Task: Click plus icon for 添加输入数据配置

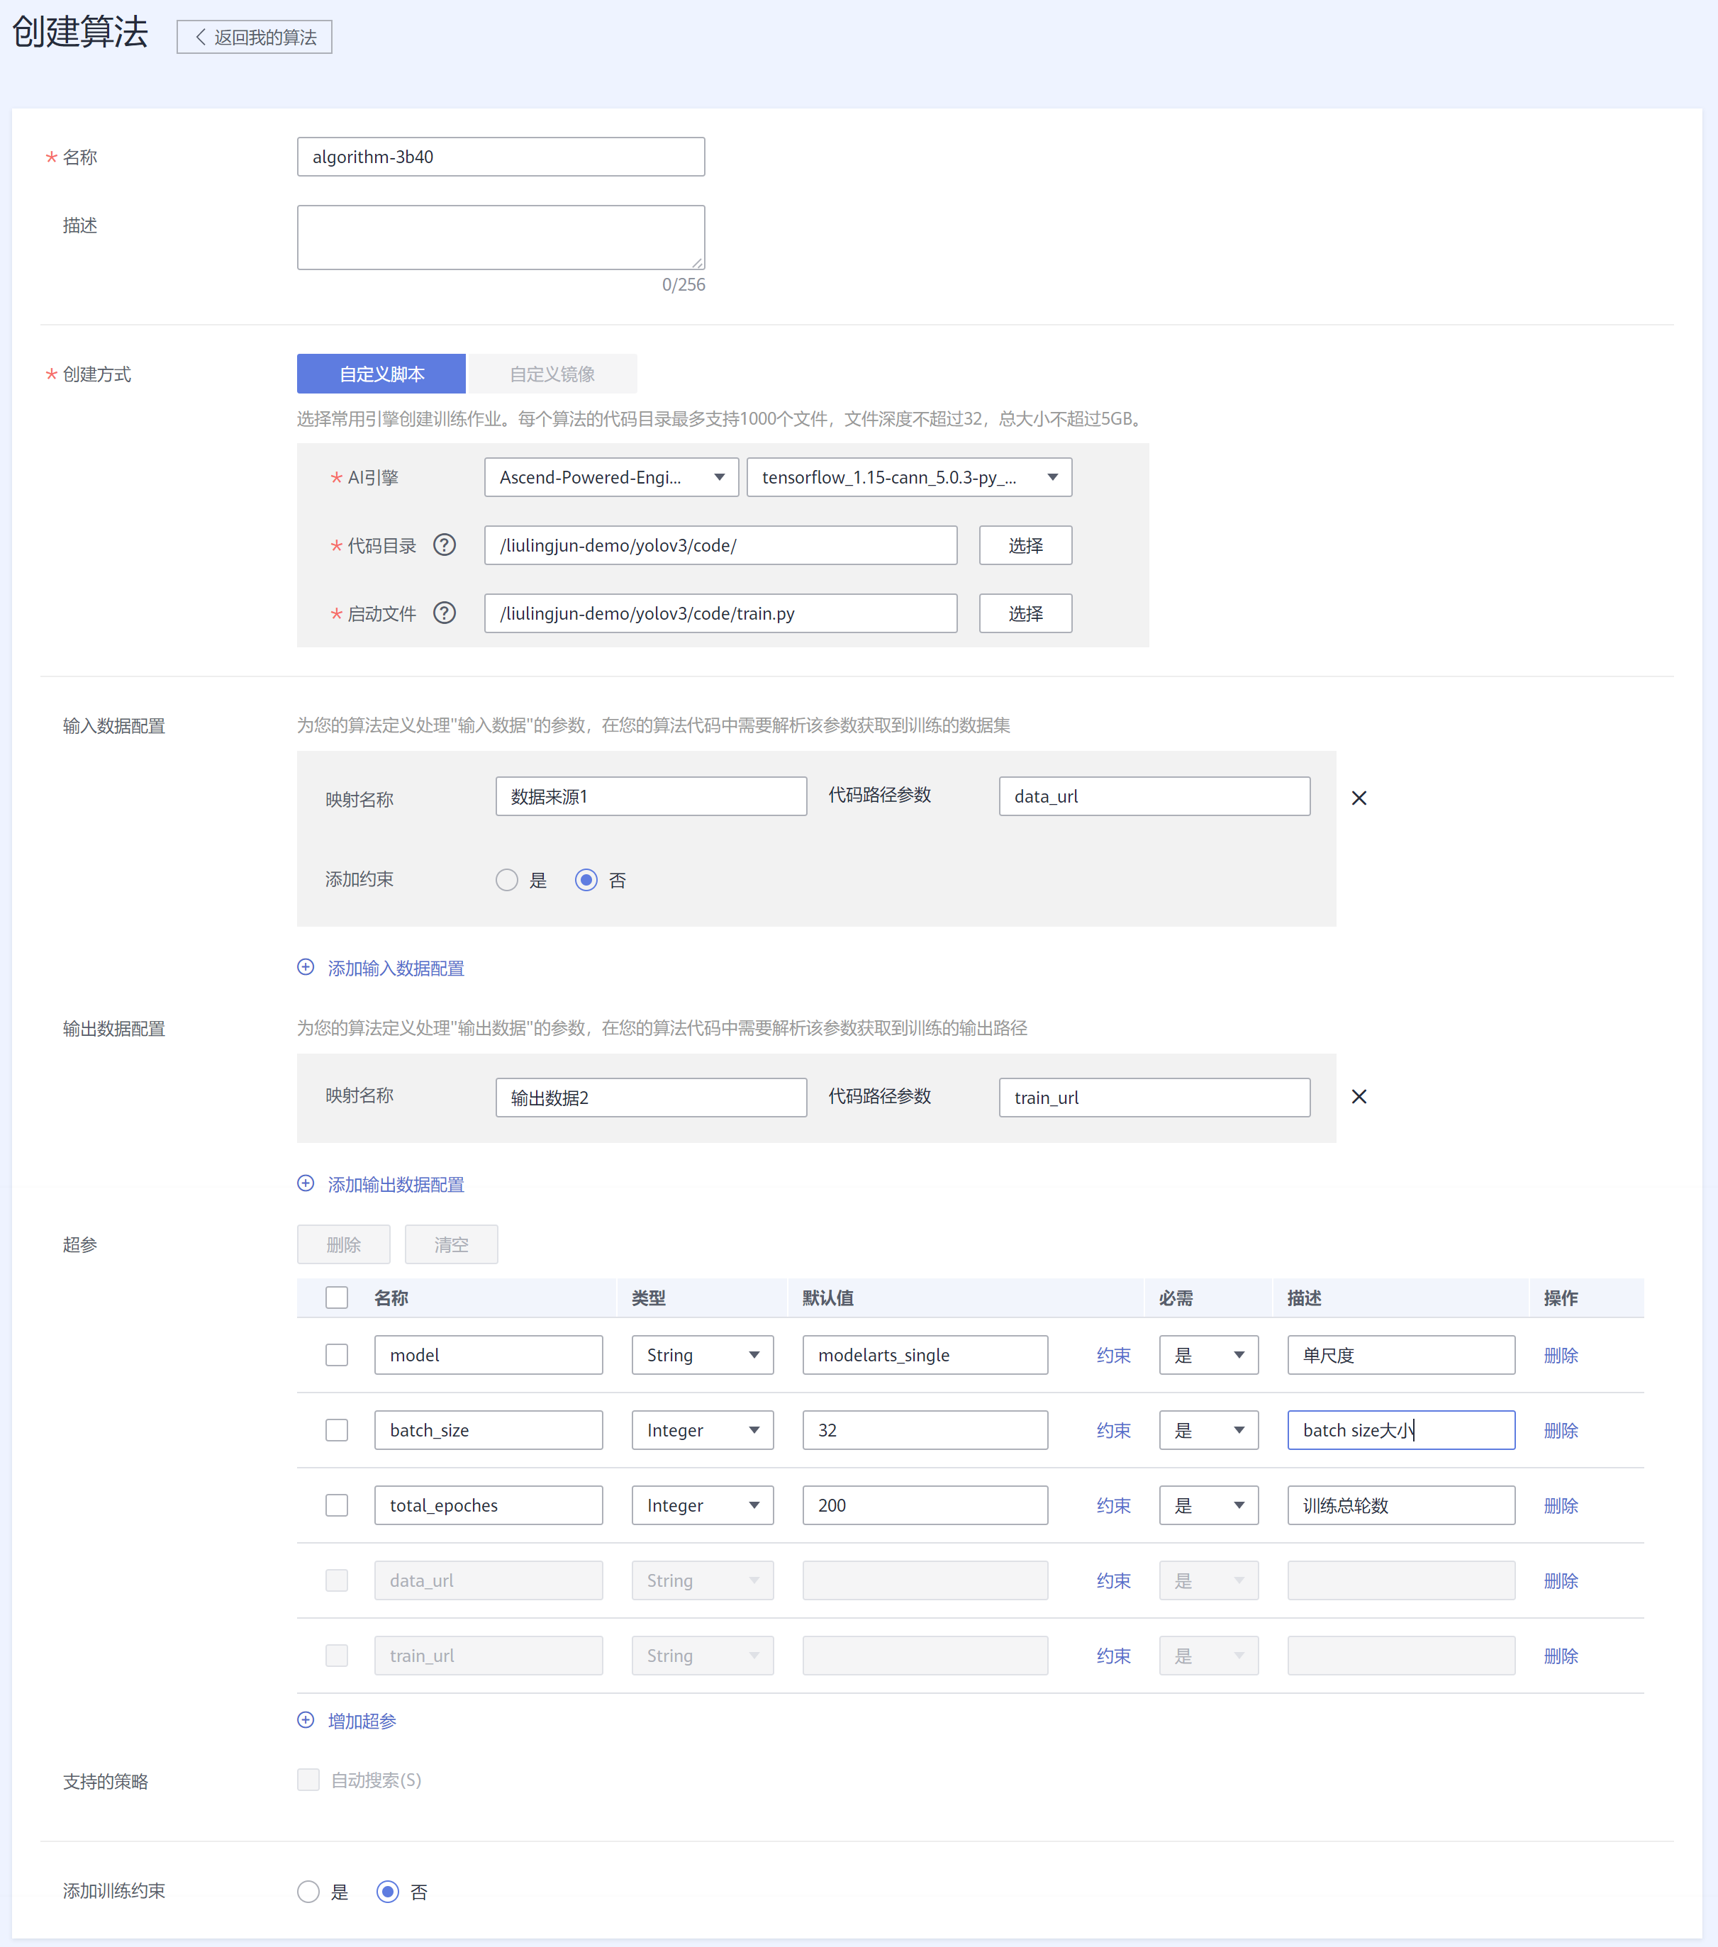Action: [306, 967]
